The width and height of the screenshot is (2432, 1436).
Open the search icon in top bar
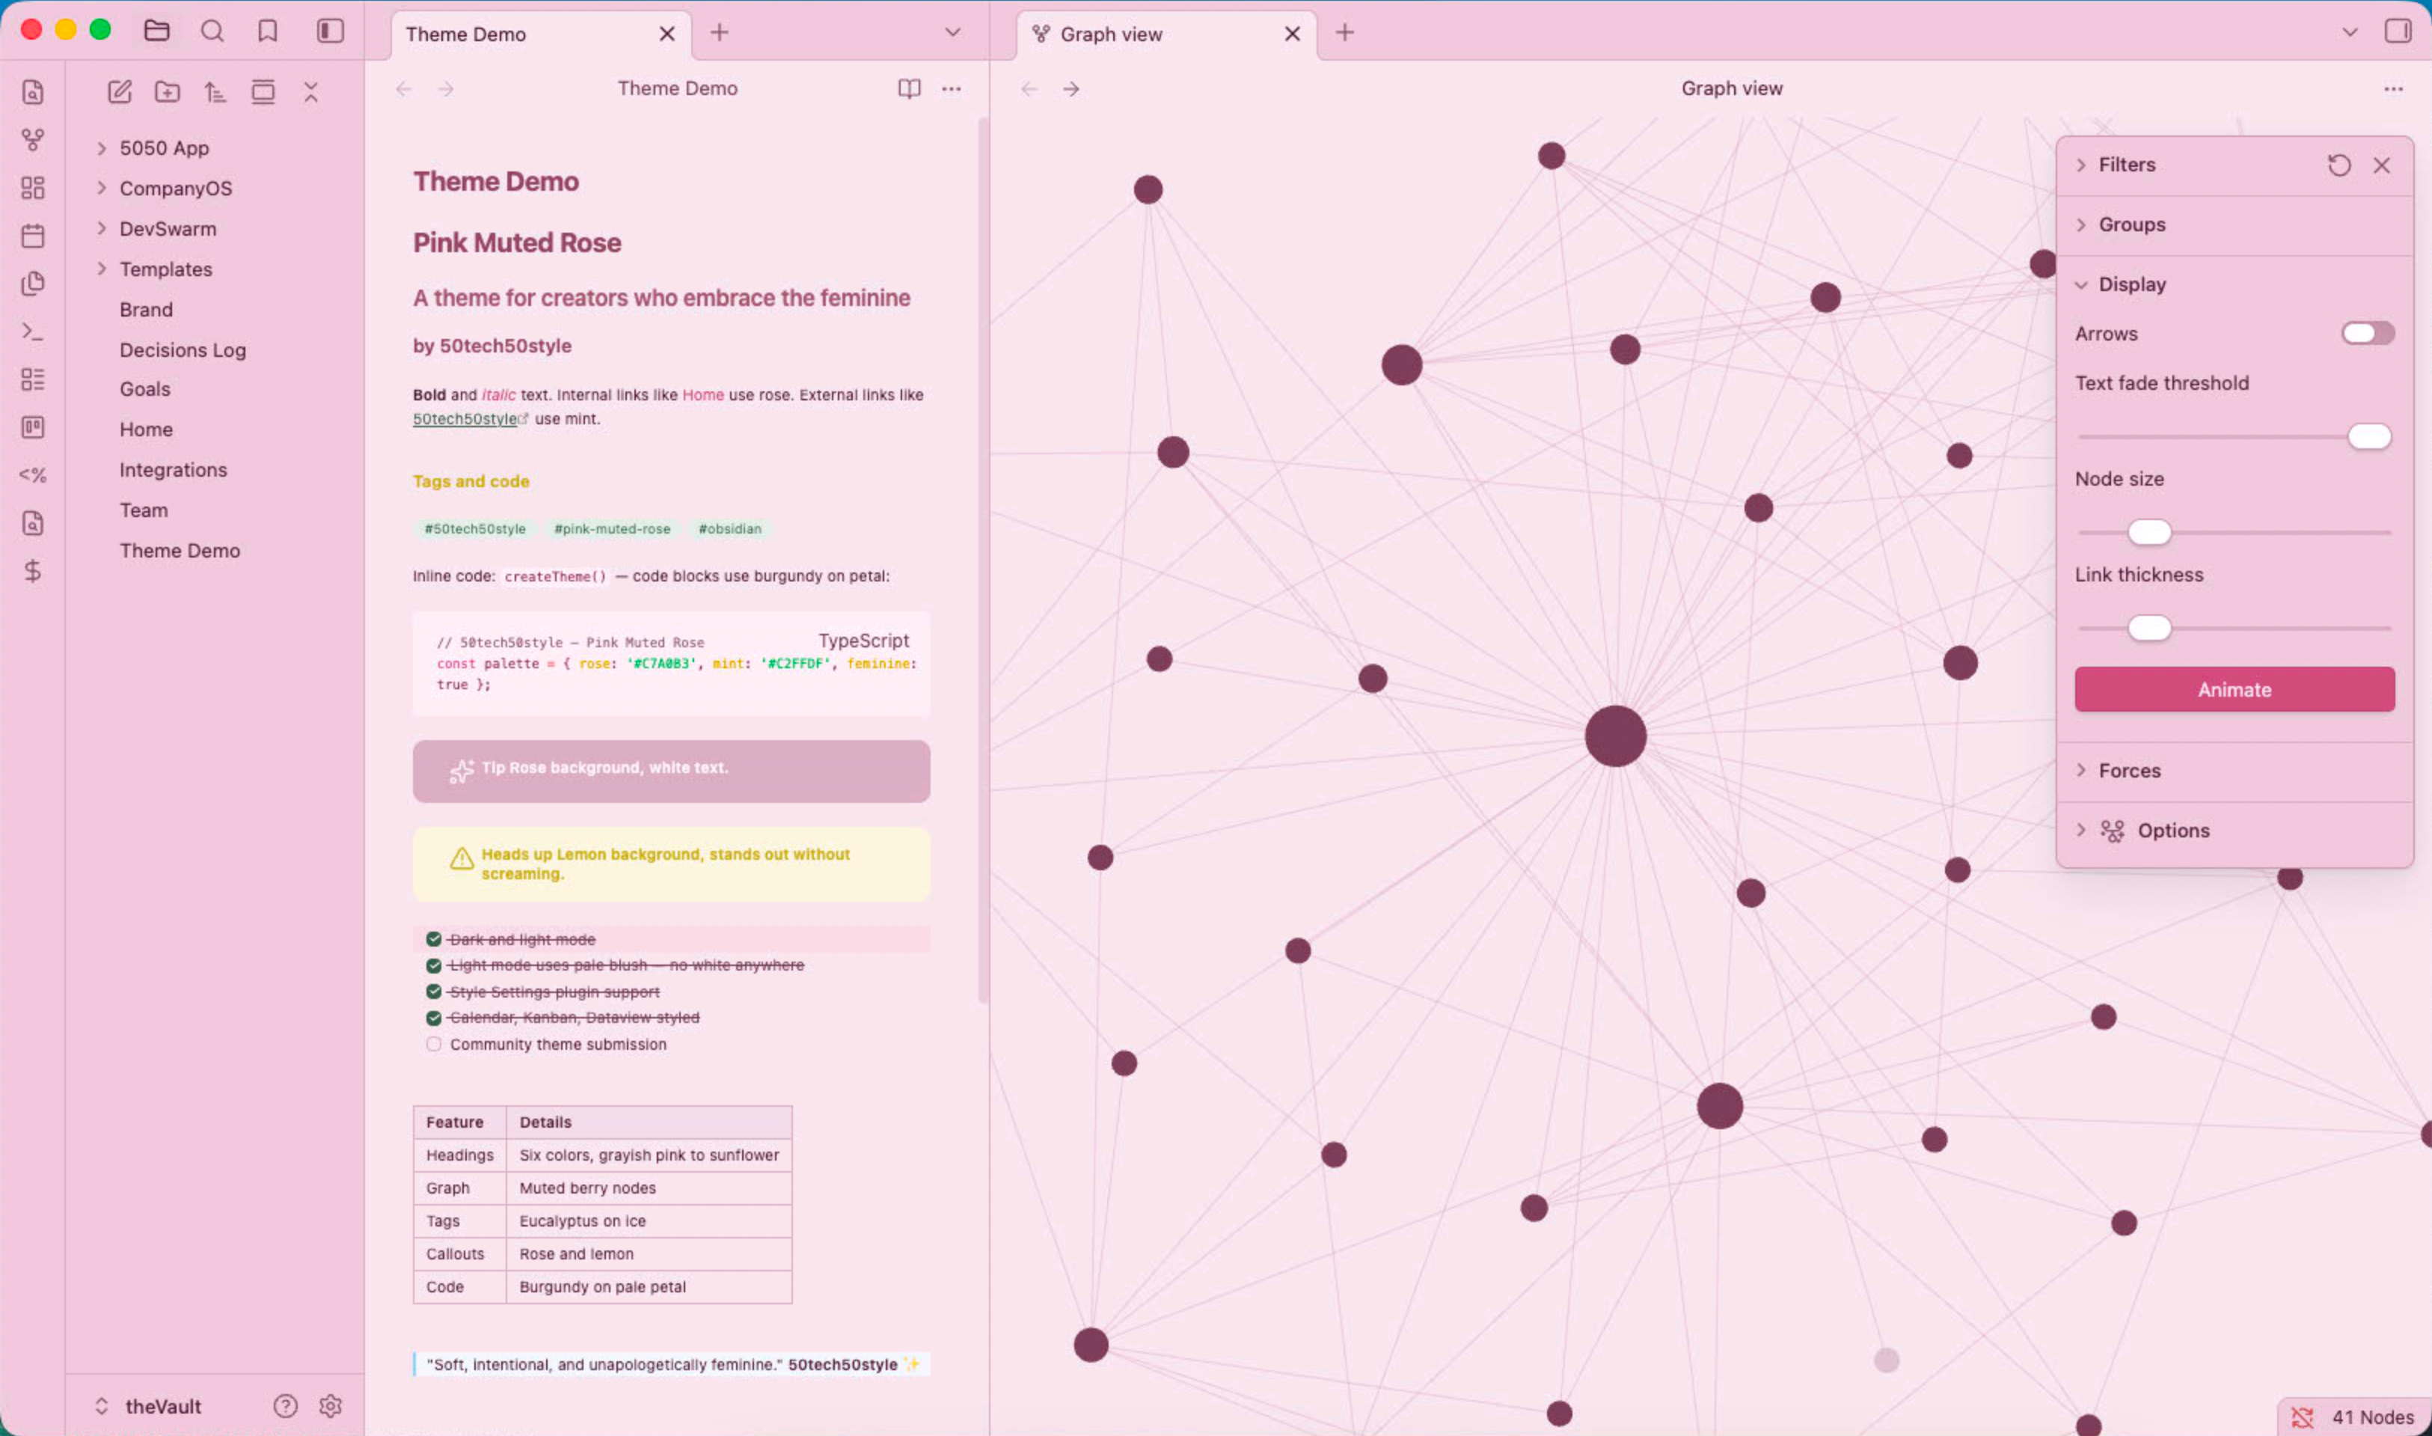coord(212,31)
